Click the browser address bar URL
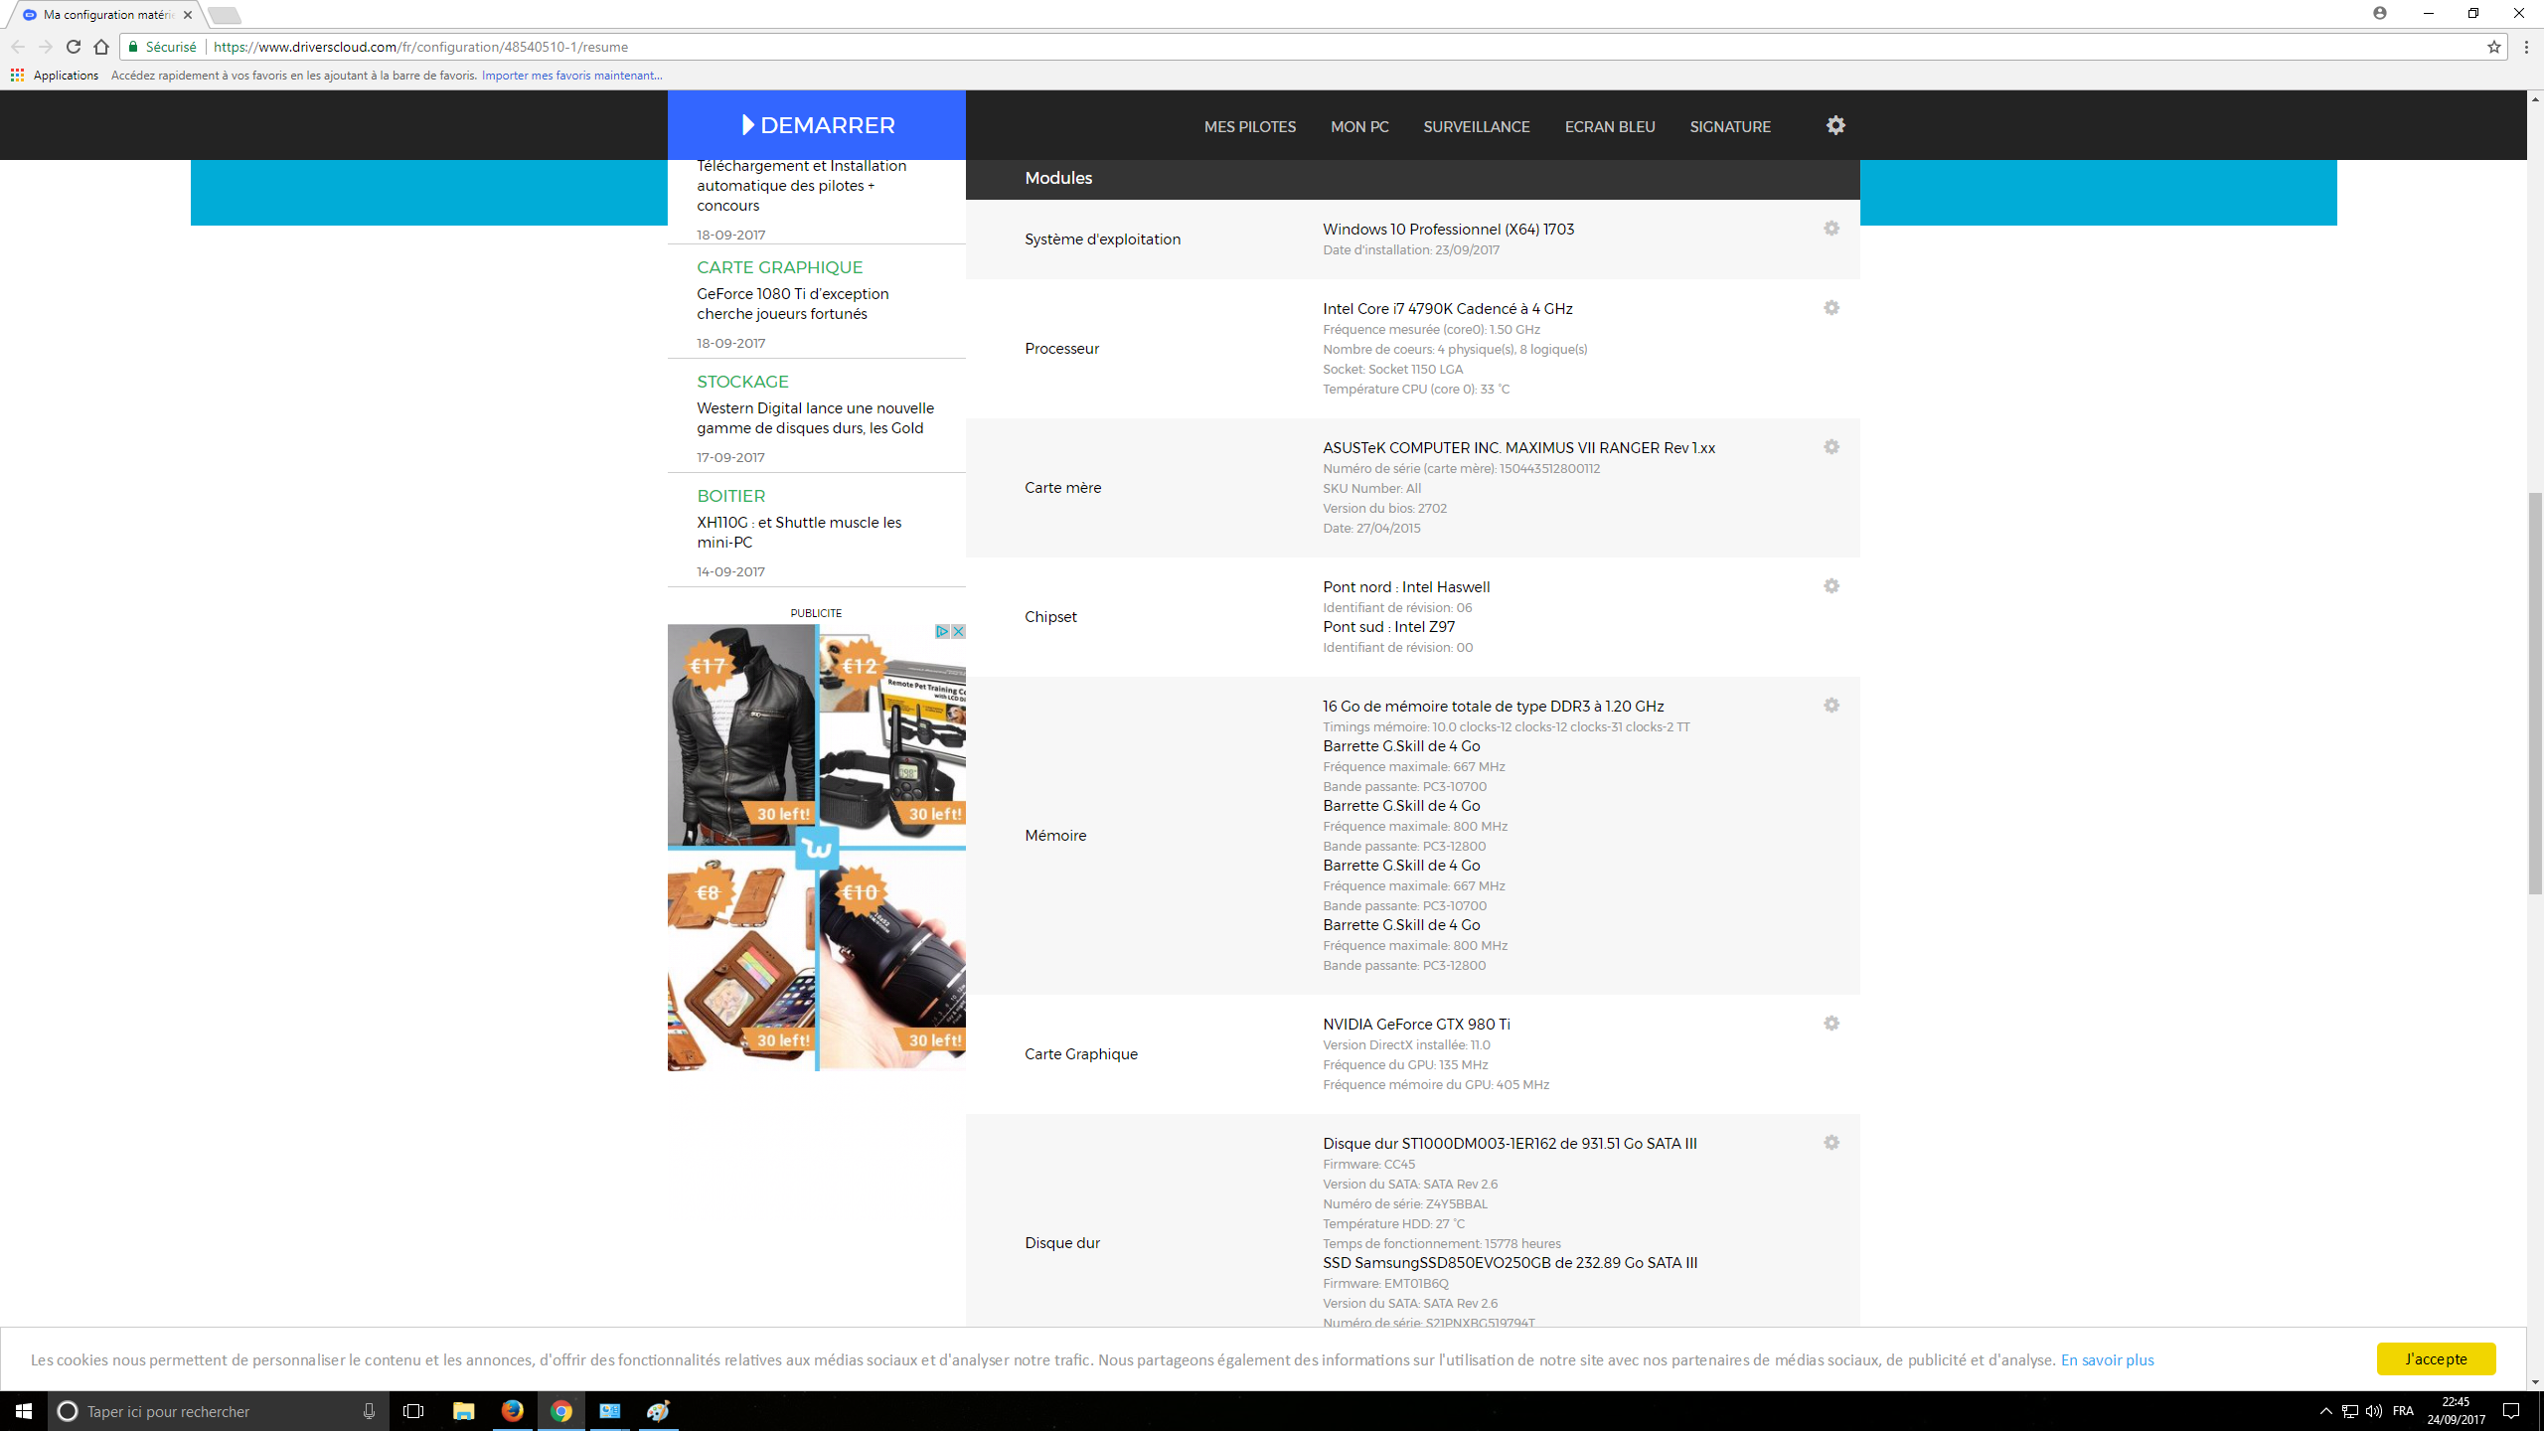This screenshot has width=2544, height=1431. click(420, 47)
